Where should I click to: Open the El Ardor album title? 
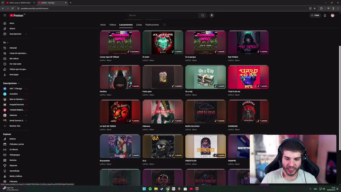[146, 57]
